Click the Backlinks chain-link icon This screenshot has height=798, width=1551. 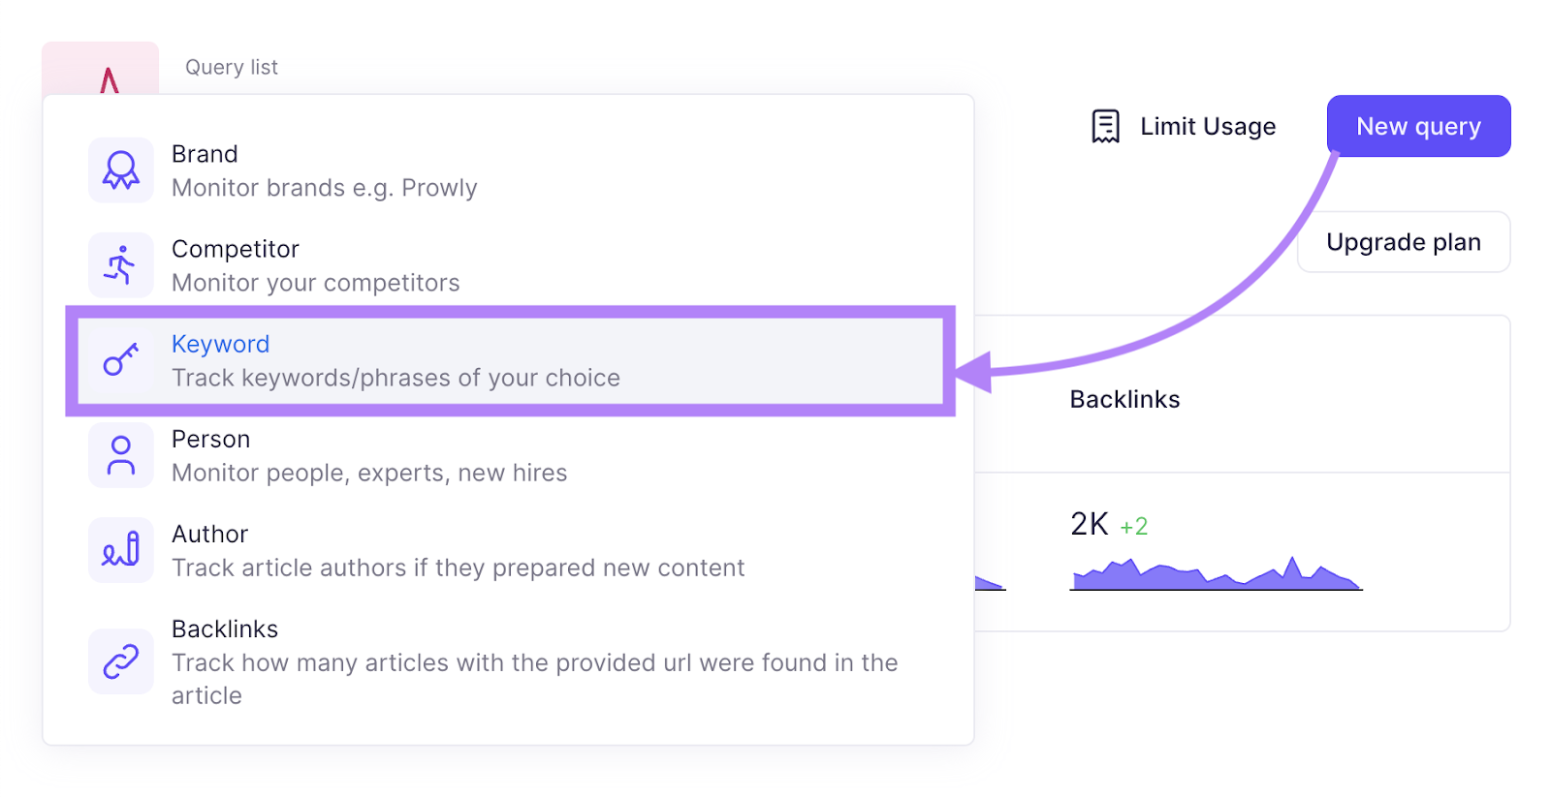click(x=120, y=660)
